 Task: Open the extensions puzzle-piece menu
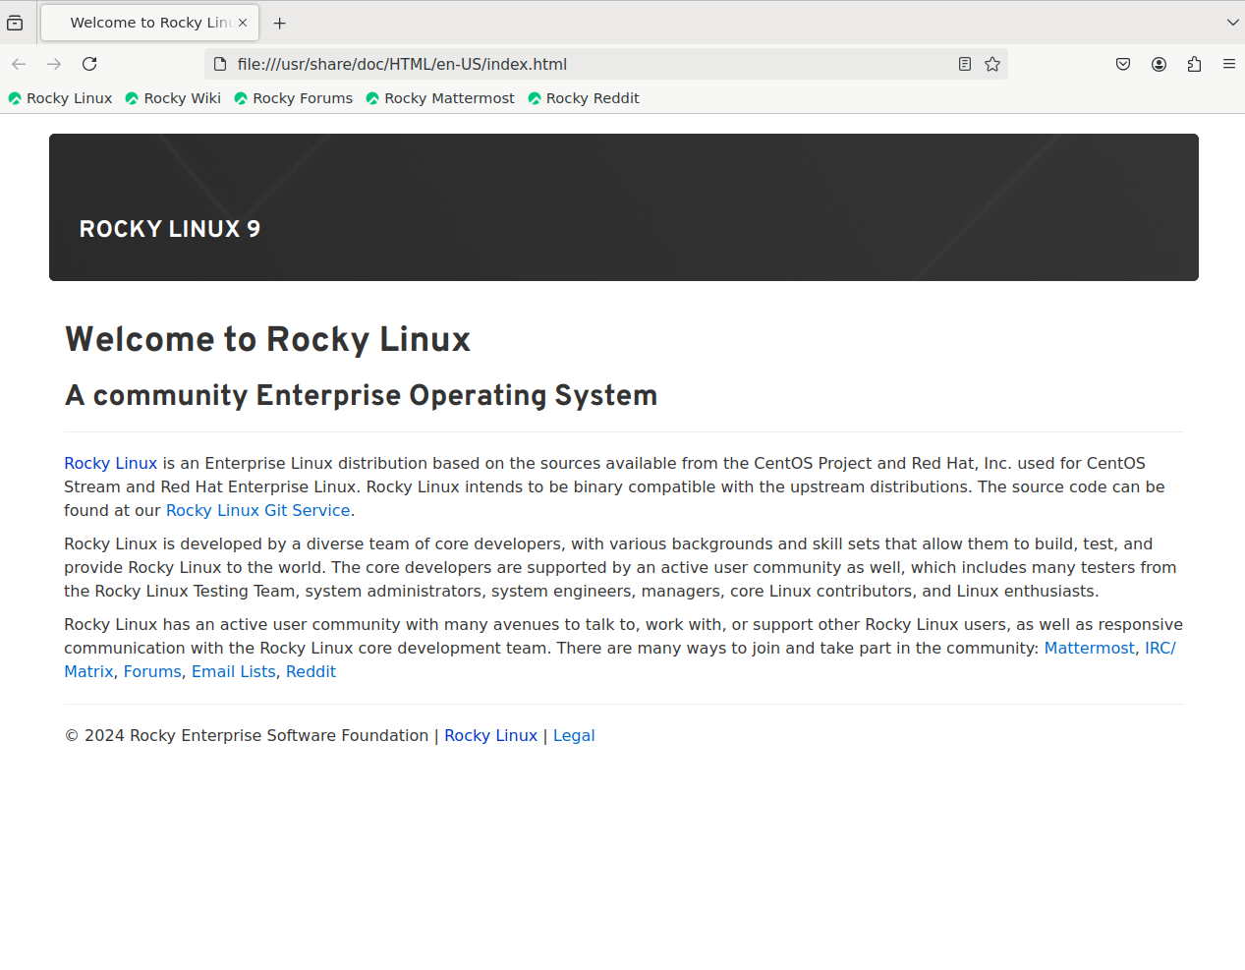1195,64
